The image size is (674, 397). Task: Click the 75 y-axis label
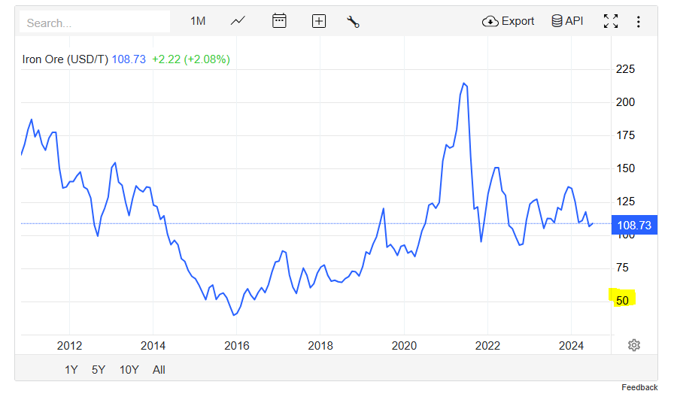click(622, 268)
